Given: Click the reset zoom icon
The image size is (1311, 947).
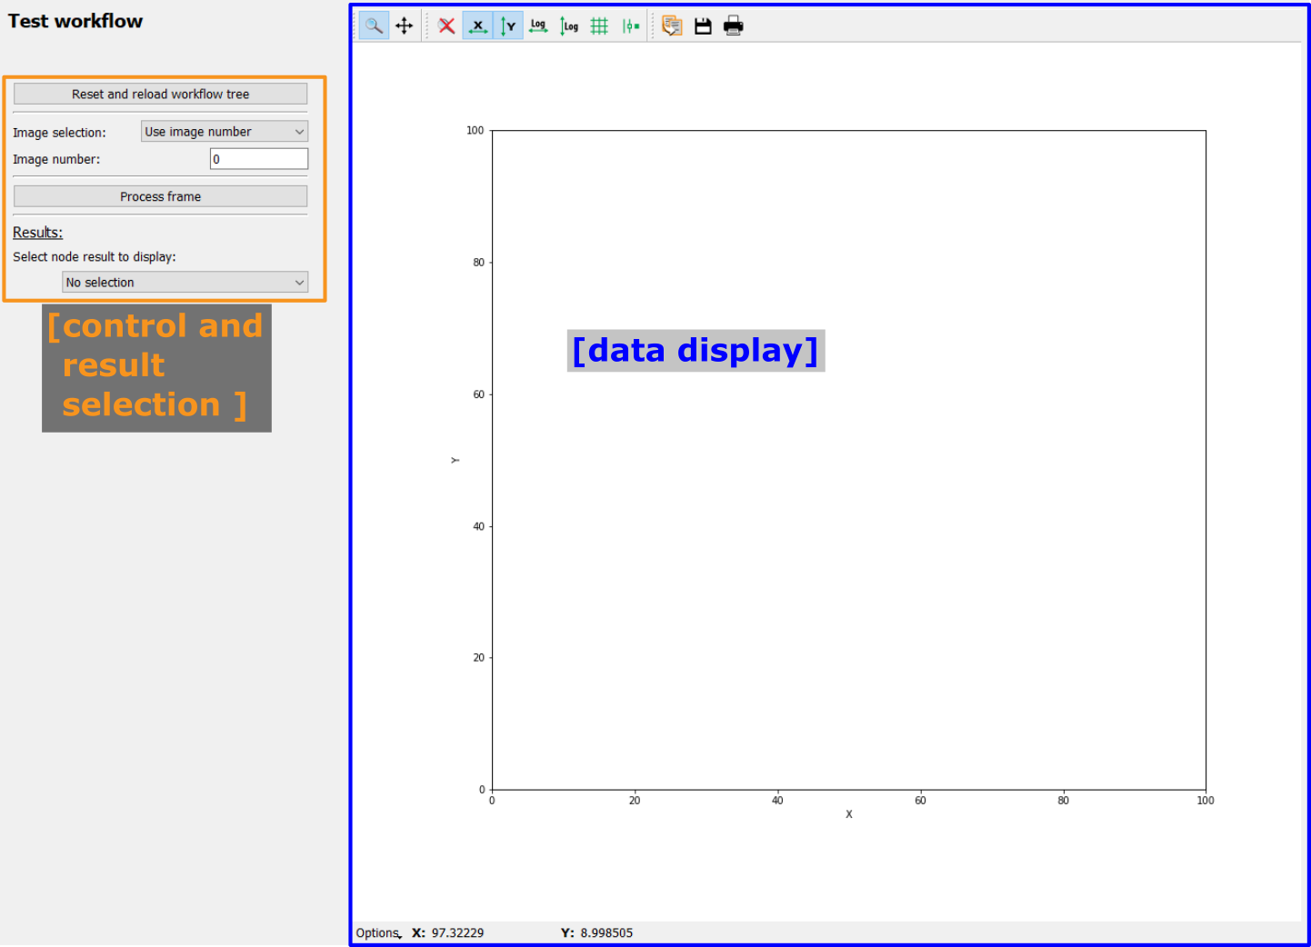Looking at the screenshot, I should [x=446, y=26].
